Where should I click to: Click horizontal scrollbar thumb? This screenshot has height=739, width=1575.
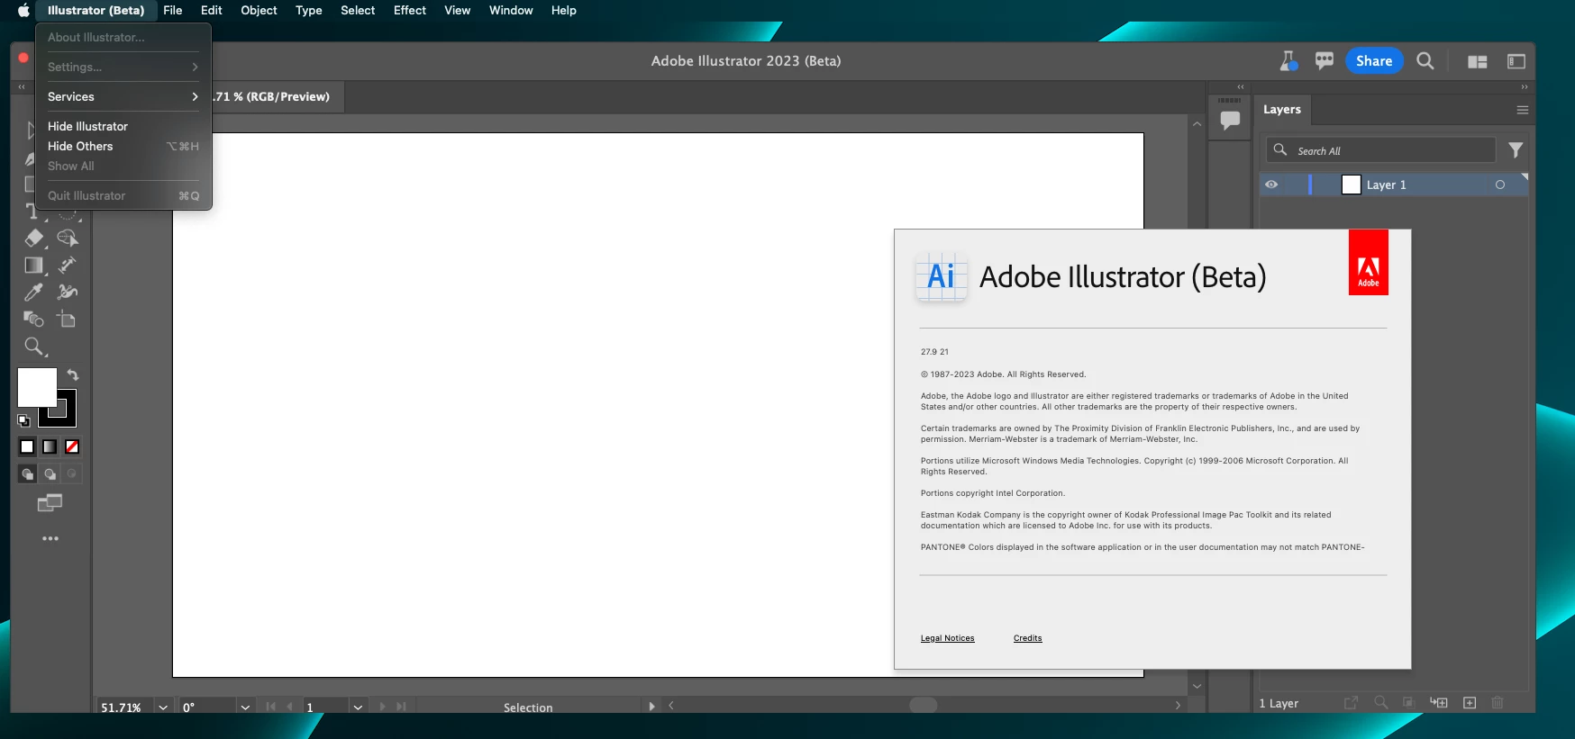[x=923, y=706]
